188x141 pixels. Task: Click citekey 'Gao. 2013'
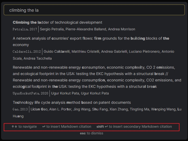(20, 109)
